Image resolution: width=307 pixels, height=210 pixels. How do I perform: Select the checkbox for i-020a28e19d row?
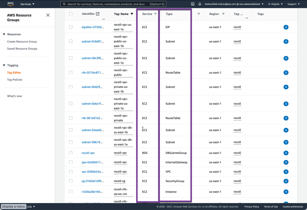pyautogui.click(x=71, y=192)
